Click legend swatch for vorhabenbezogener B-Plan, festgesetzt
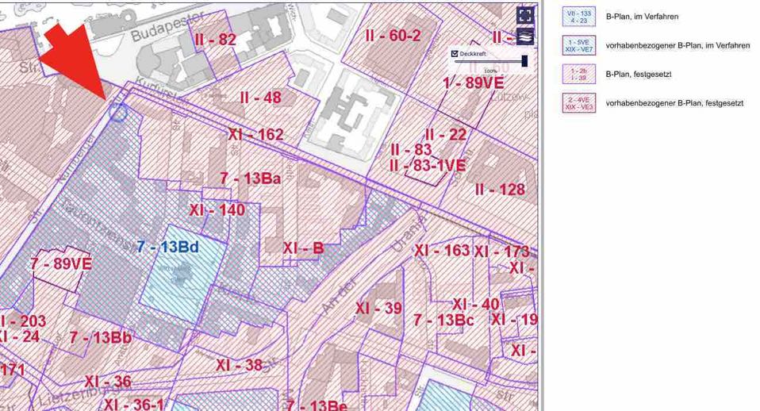 tap(579, 103)
